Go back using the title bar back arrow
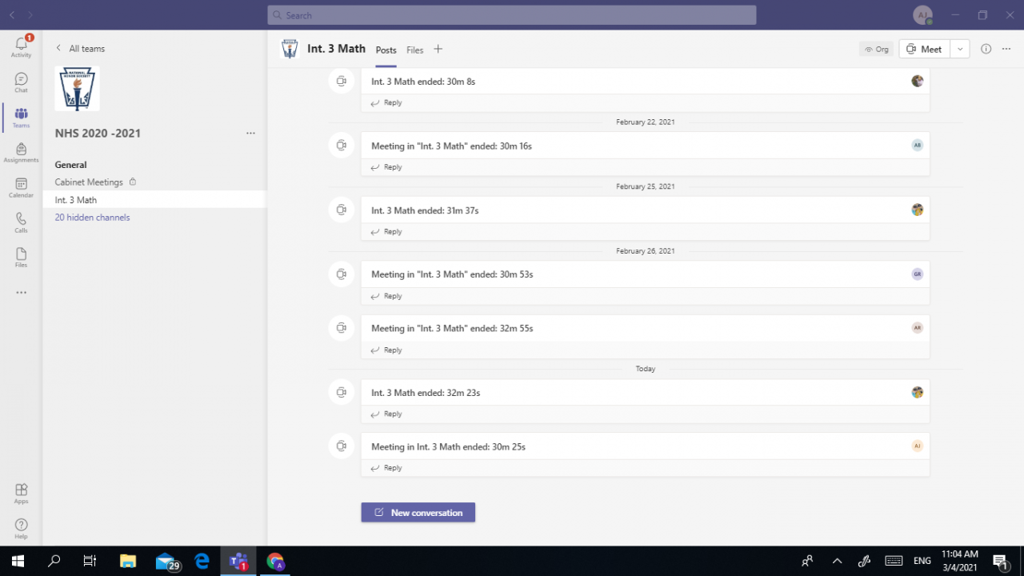The height and width of the screenshot is (576, 1024). tap(12, 15)
